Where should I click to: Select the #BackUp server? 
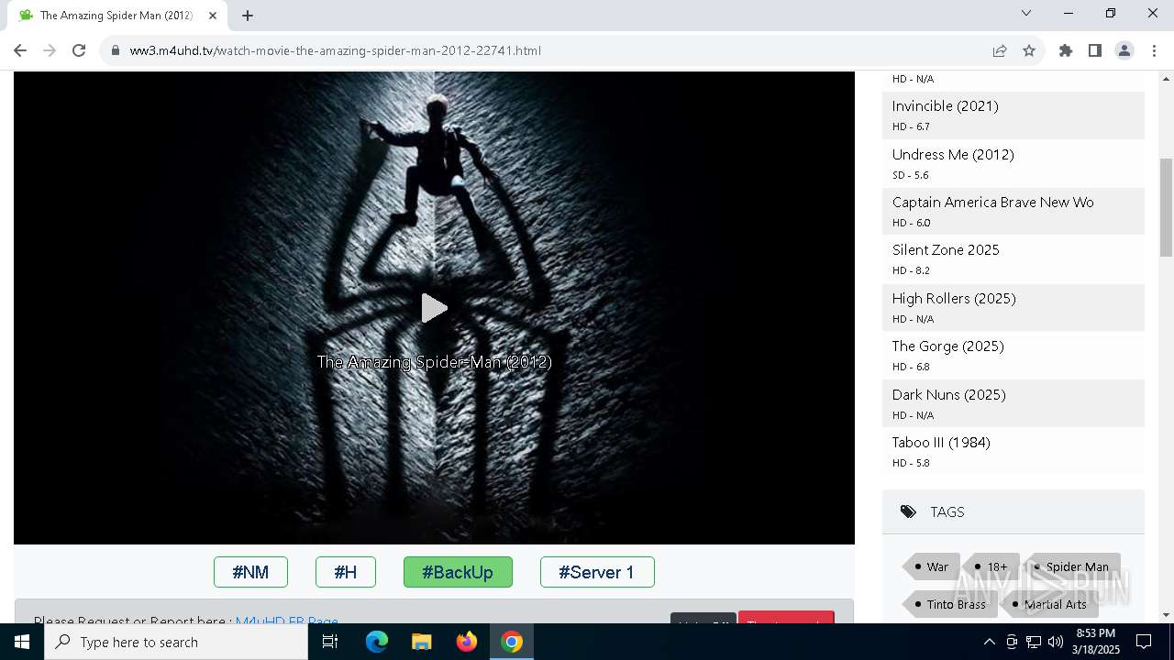pyautogui.click(x=458, y=572)
